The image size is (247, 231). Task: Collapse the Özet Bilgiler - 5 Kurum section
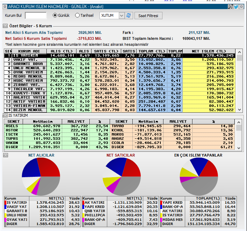[x=5, y=26]
